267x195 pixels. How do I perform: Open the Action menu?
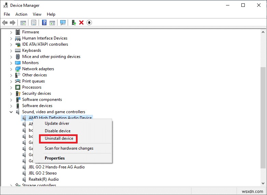pyautogui.click(x=21, y=14)
